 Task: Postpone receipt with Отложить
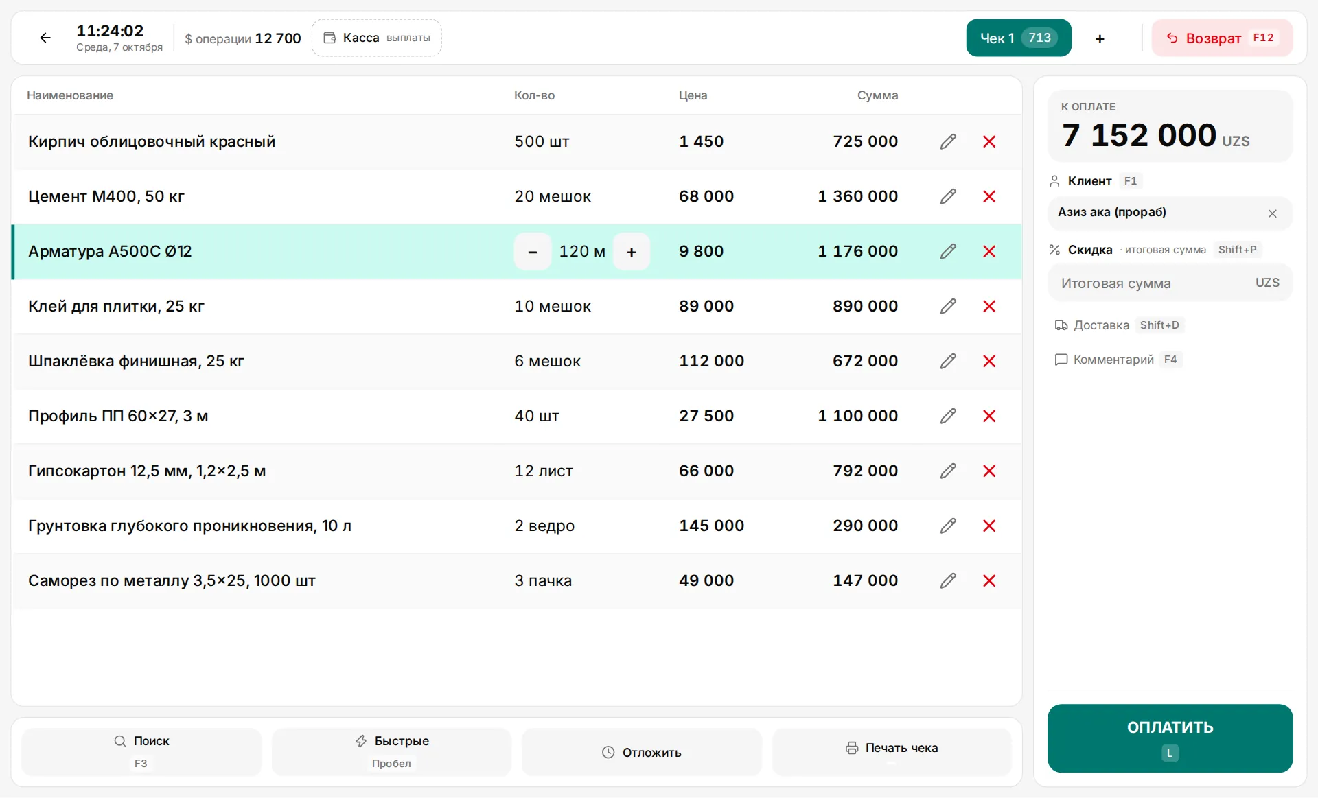click(642, 752)
